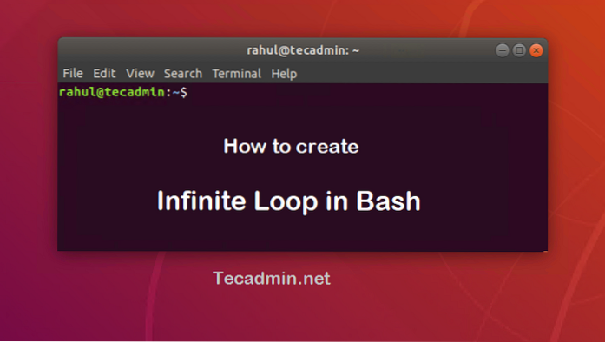Click the rahul@tecadmin: ~ window title

pyautogui.click(x=303, y=50)
